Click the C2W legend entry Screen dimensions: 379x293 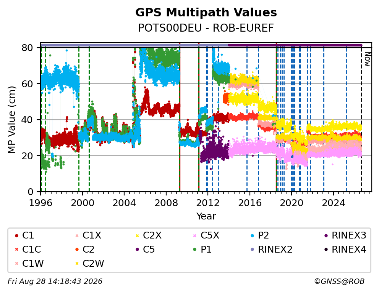[90, 263]
